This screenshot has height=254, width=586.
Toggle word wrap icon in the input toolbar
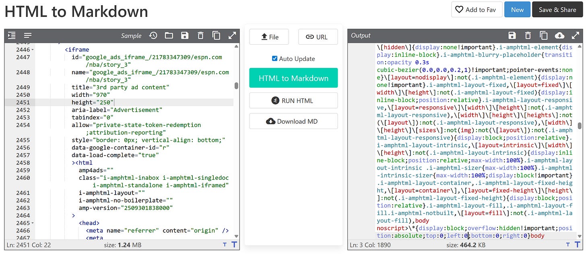pos(27,35)
